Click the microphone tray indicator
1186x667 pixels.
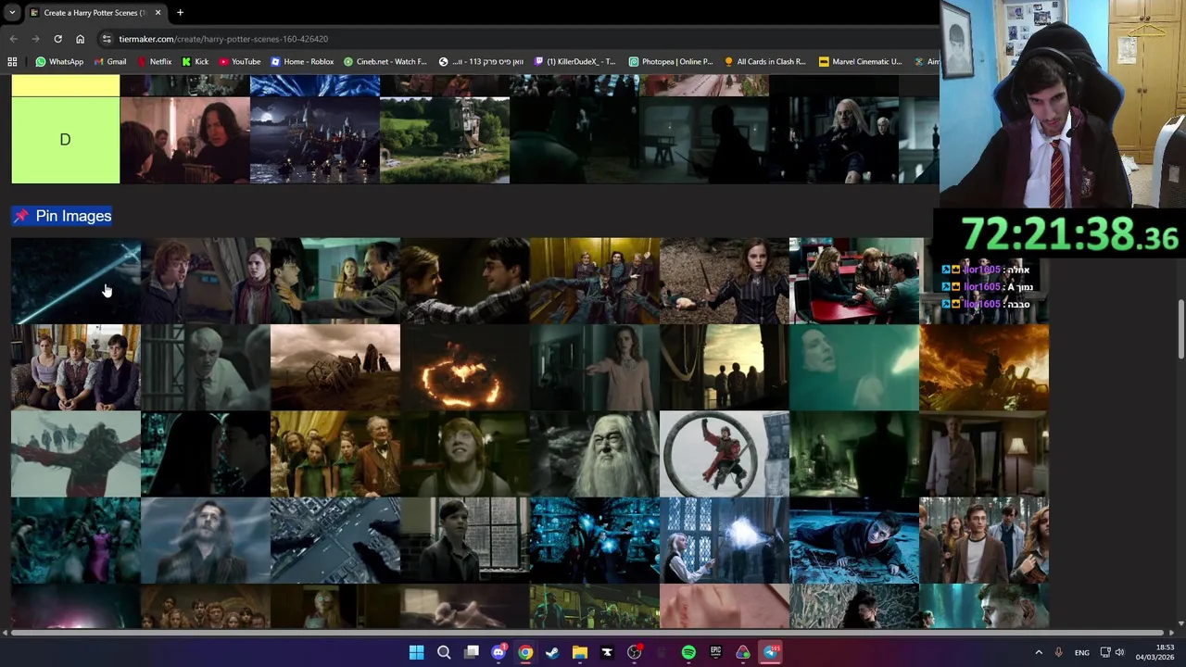click(1058, 652)
